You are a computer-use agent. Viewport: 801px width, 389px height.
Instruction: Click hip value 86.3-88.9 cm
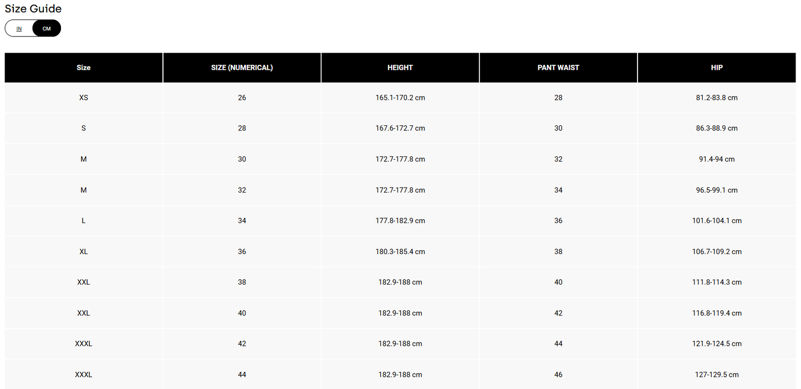pos(717,128)
